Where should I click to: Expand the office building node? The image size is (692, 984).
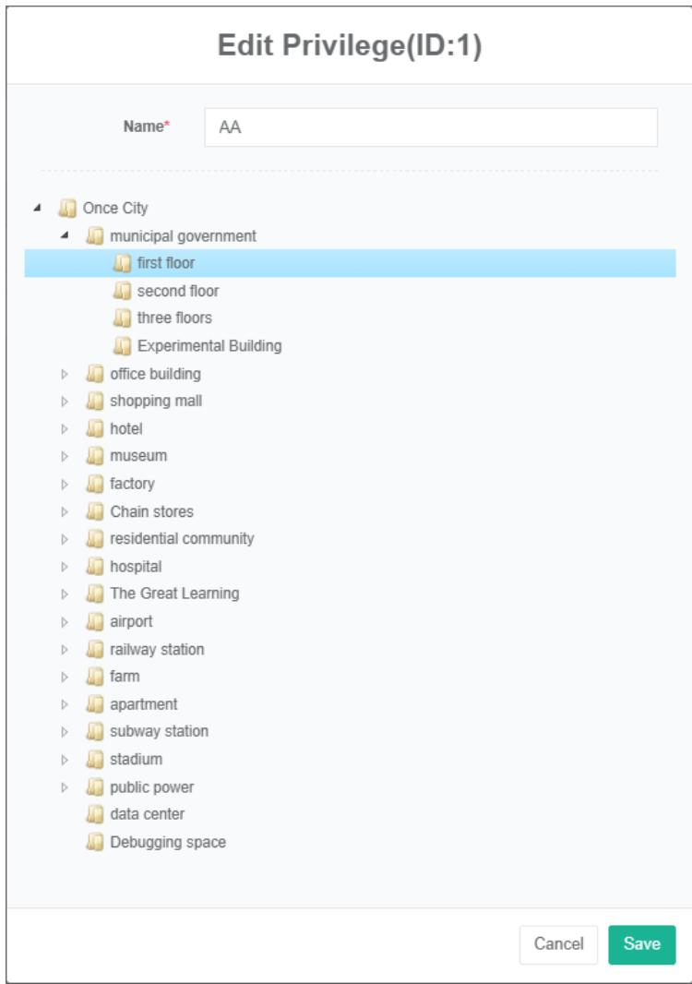coord(65,374)
